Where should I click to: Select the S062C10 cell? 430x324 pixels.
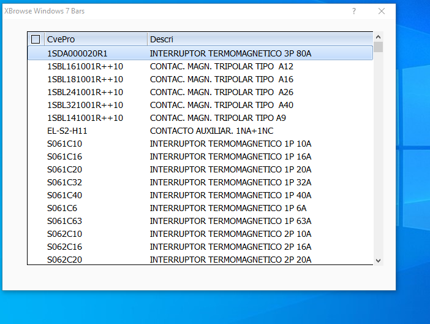pos(64,234)
